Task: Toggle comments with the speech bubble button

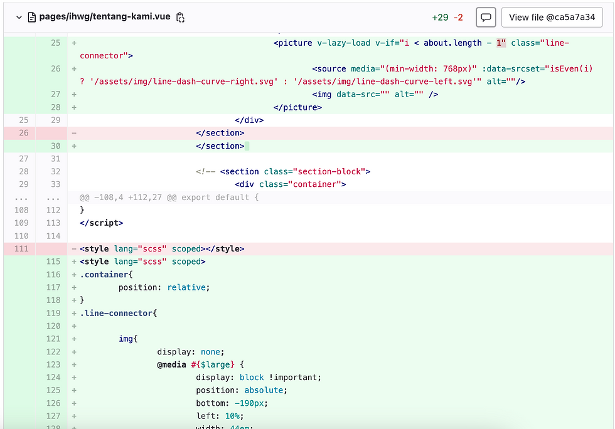Action: pyautogui.click(x=486, y=18)
